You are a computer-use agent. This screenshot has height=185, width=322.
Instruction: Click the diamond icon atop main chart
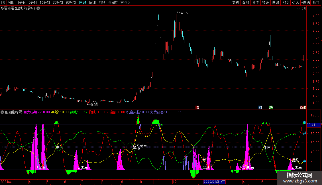[299, 9]
